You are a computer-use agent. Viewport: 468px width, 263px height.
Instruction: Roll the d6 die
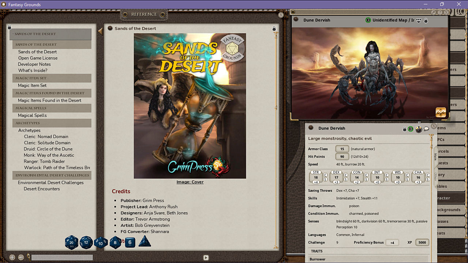point(130,242)
